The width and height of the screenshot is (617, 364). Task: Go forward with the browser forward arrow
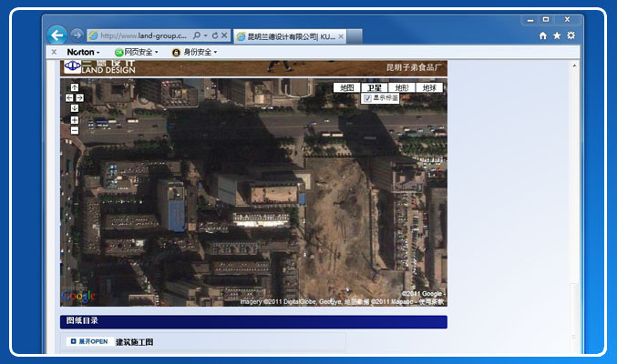coord(77,35)
